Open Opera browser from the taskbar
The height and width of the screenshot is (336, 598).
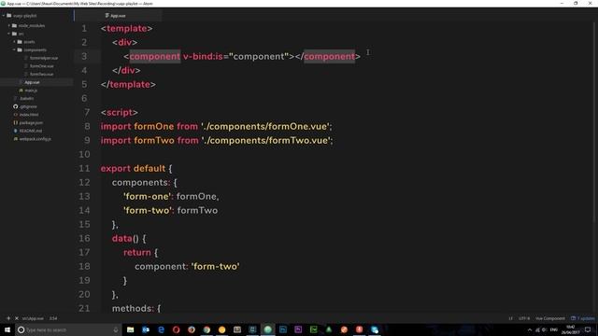point(177,329)
